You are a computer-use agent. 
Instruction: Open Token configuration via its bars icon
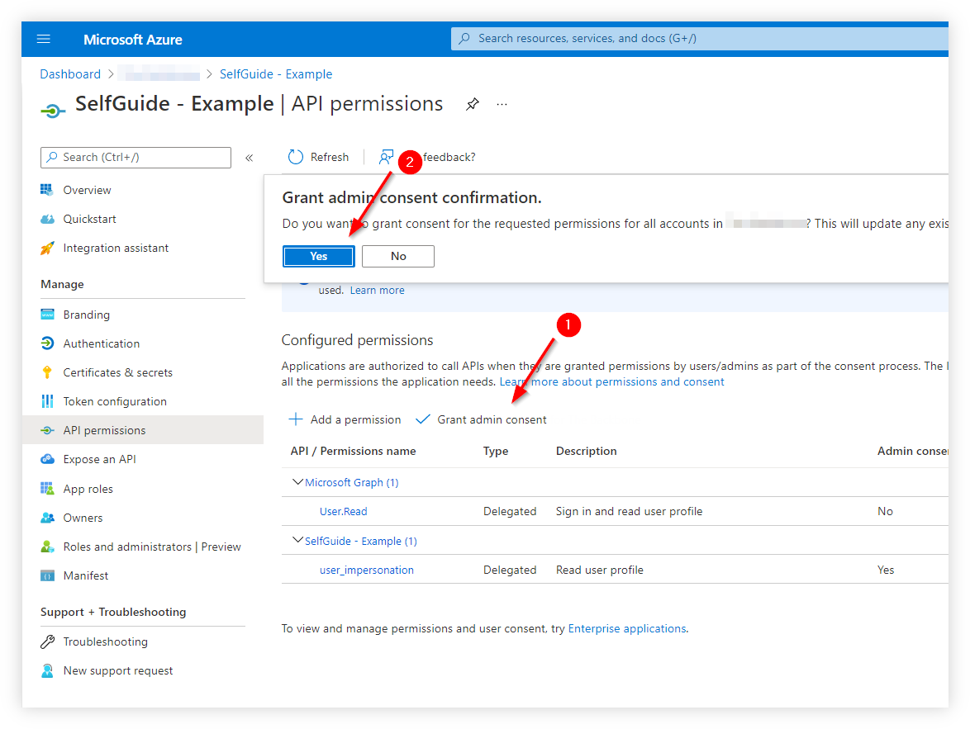50,401
